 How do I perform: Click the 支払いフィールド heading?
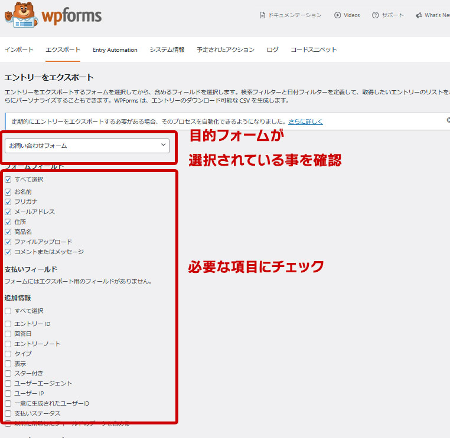point(31,269)
